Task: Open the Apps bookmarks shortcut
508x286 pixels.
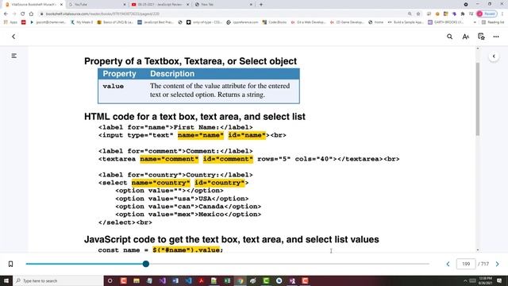Action: (x=10, y=22)
